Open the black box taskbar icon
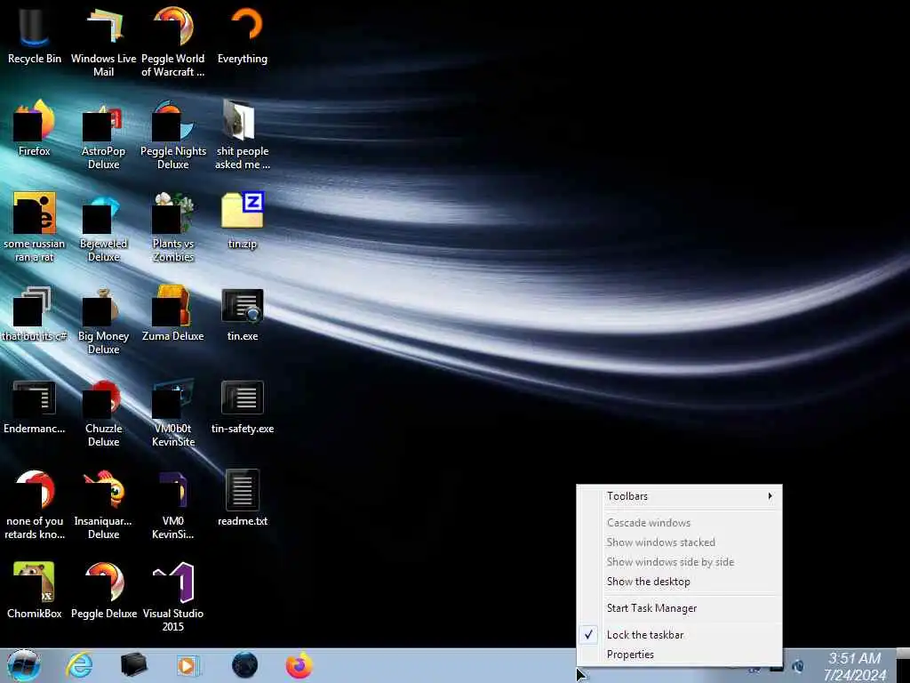The image size is (910, 683). click(133, 665)
